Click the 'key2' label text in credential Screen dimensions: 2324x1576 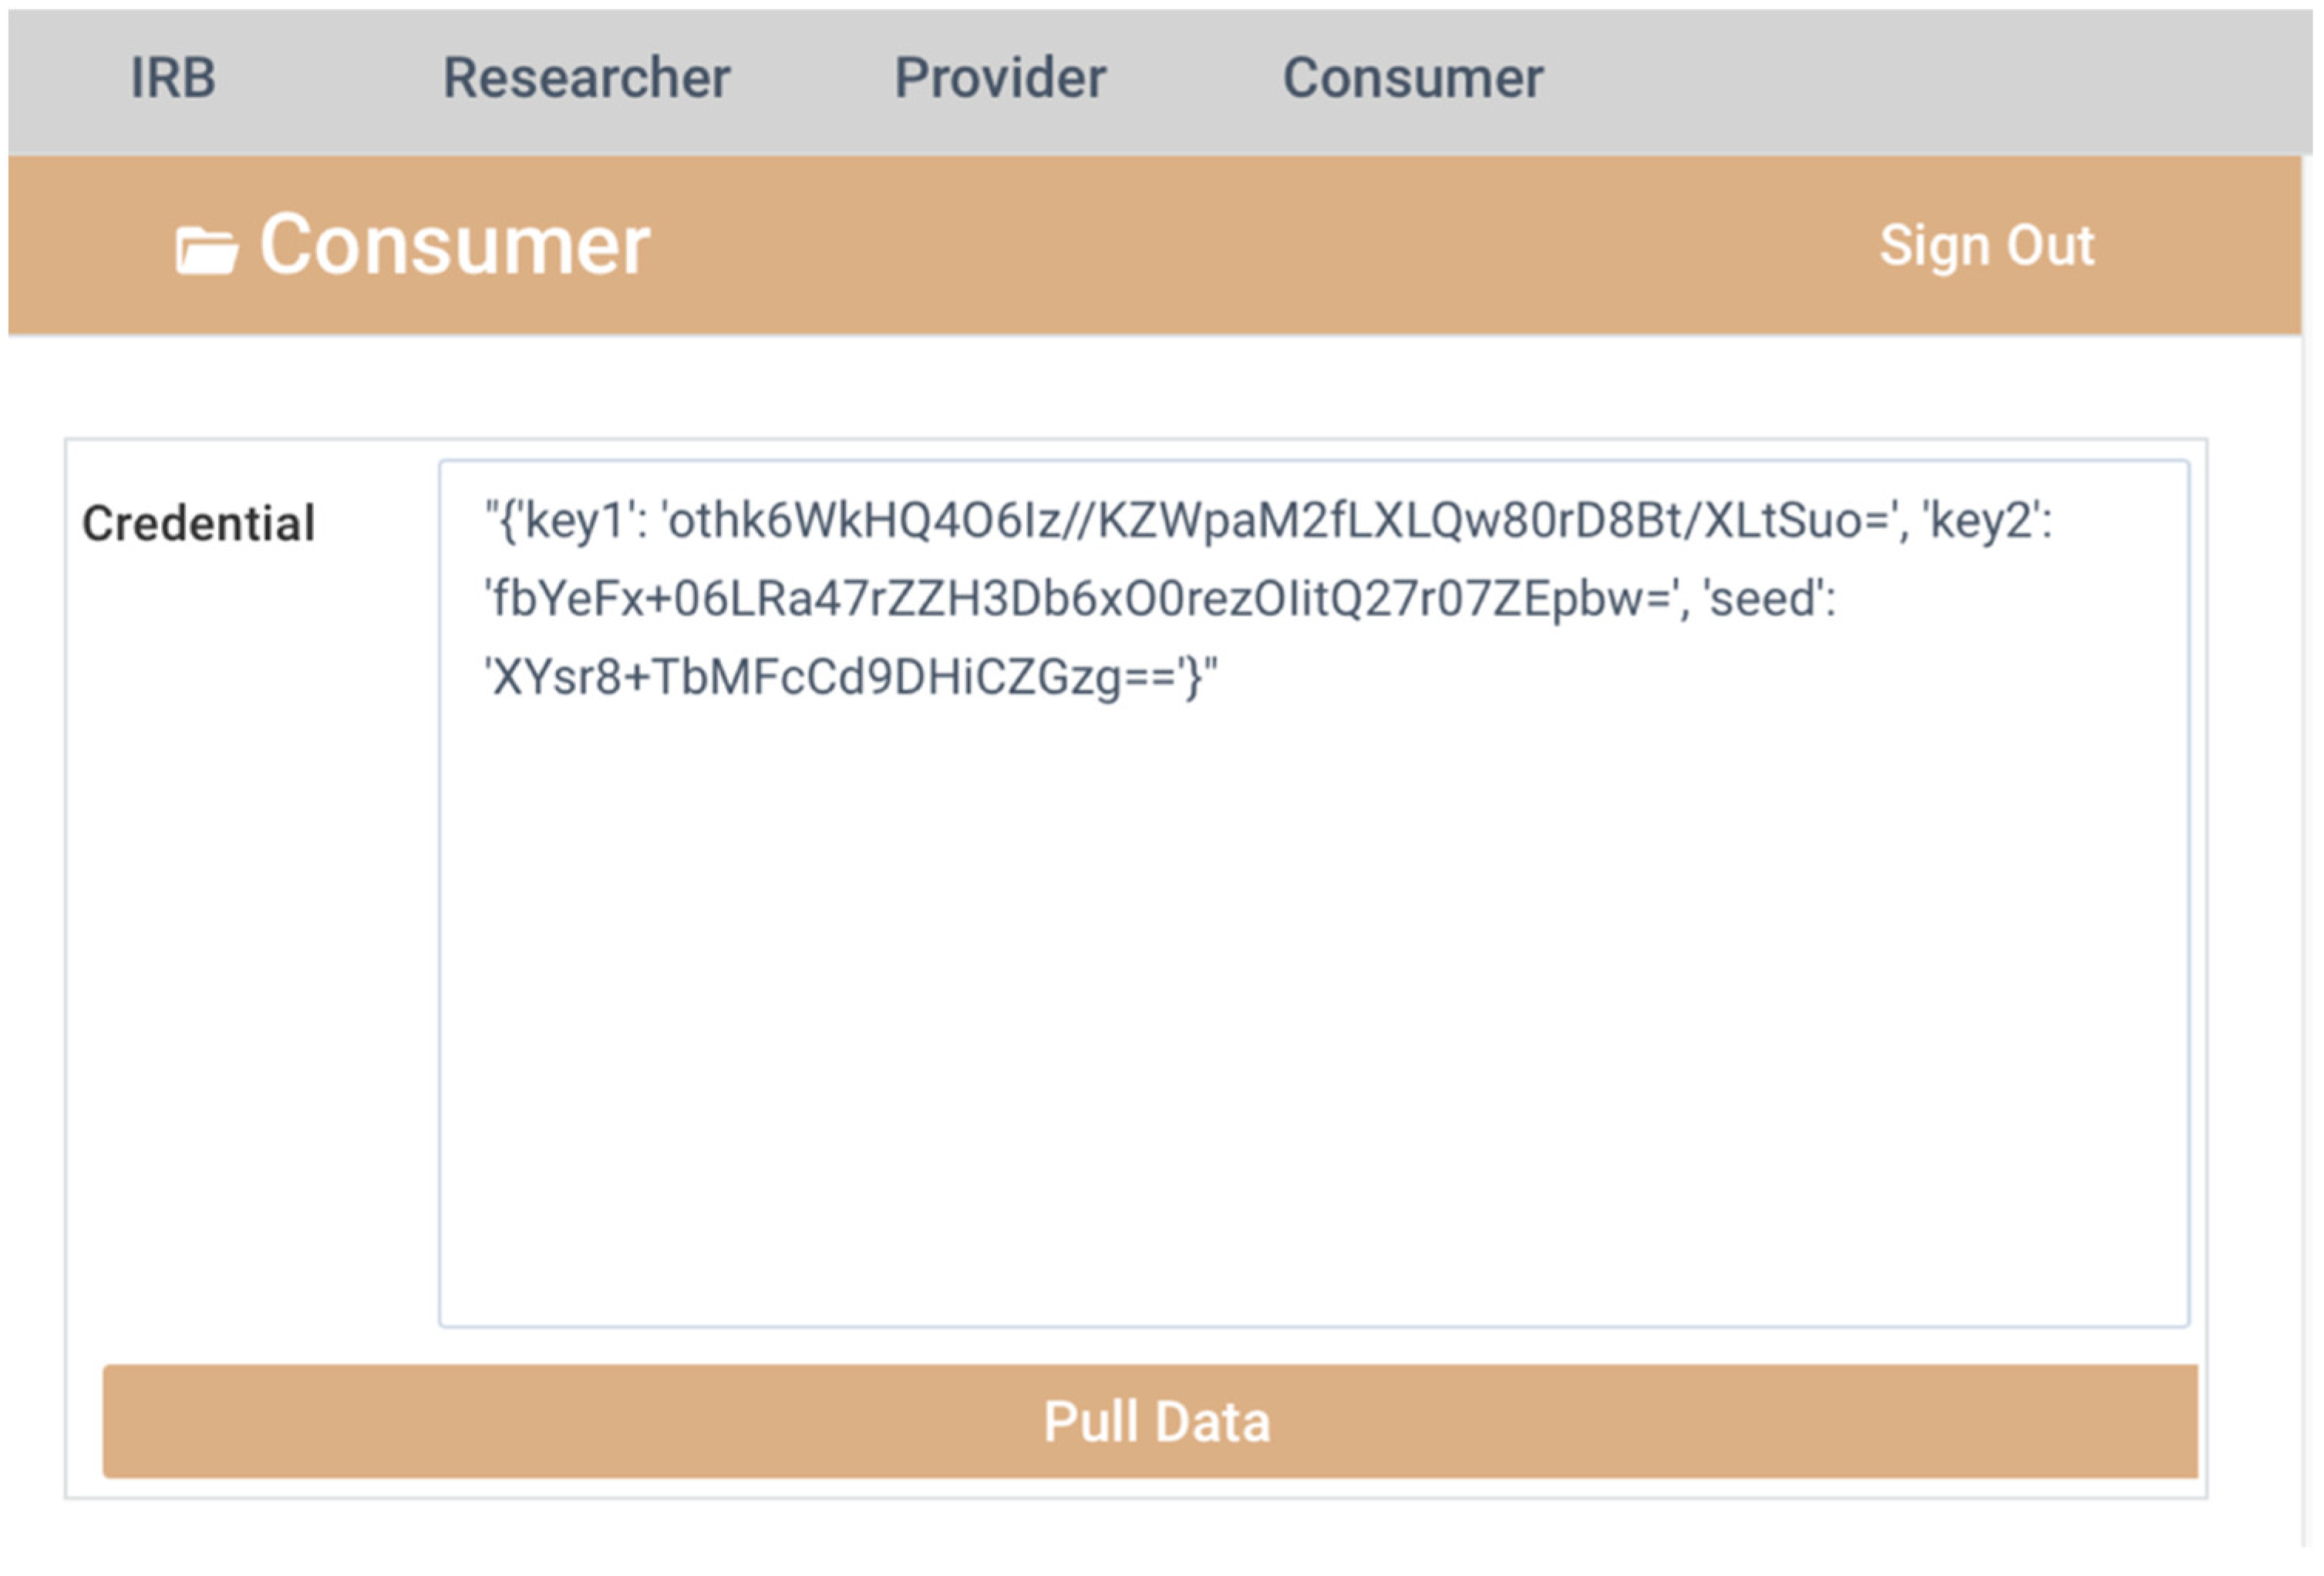coord(1985,521)
